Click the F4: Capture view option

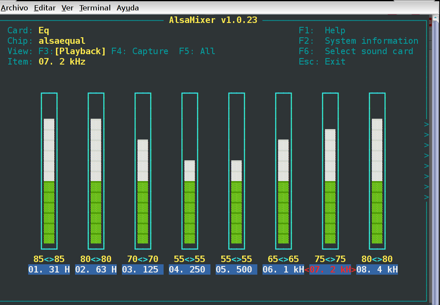click(x=140, y=51)
